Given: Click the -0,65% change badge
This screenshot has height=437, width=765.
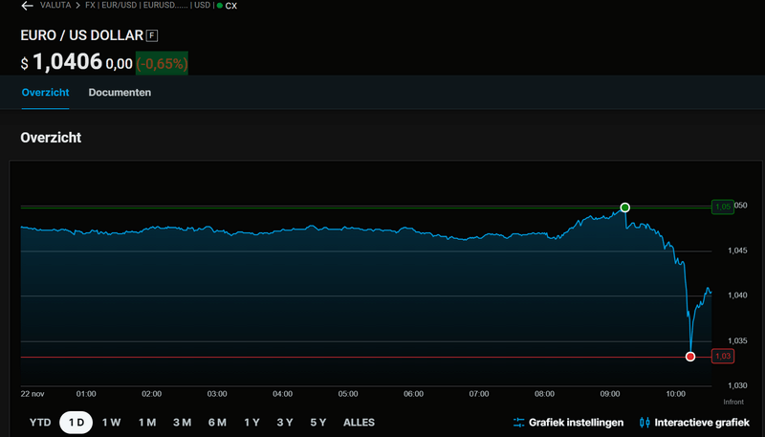Looking at the screenshot, I should [x=162, y=63].
